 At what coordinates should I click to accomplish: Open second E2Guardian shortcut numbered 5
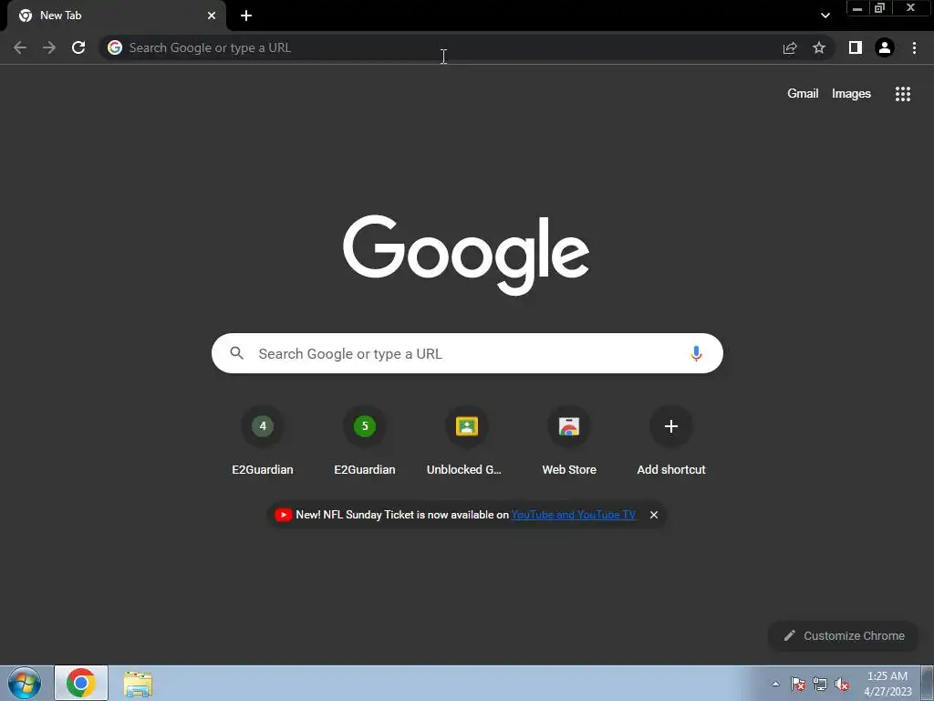click(365, 440)
